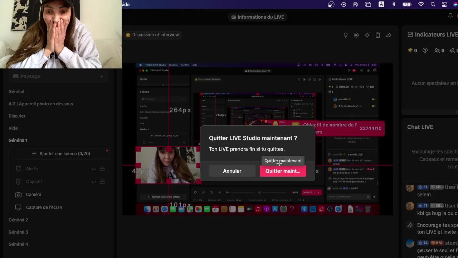The width and height of the screenshot is (458, 258).
Task: Toggle visibility of the Alerte source
Action: 94,169
